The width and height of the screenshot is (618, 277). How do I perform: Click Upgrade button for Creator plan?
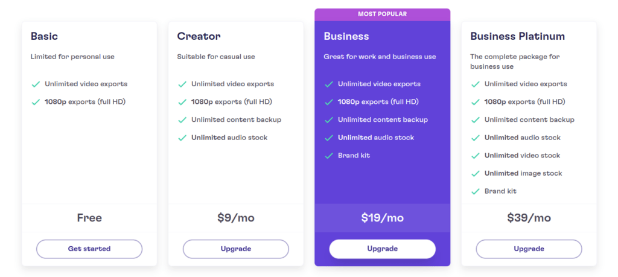pyautogui.click(x=236, y=249)
